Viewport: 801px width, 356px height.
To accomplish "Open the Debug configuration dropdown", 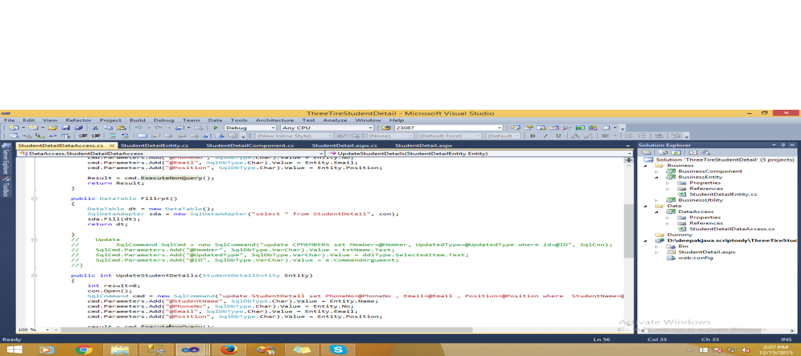I will pyautogui.click(x=273, y=128).
